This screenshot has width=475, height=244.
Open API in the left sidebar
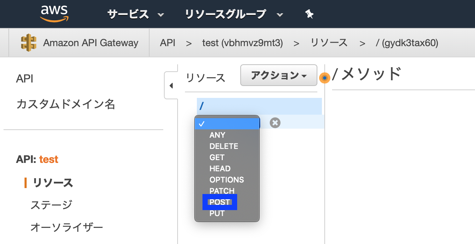click(x=25, y=79)
